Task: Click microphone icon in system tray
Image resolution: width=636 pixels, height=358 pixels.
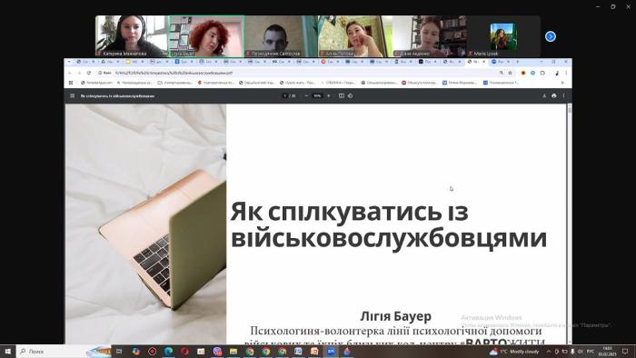Action: tap(572, 352)
